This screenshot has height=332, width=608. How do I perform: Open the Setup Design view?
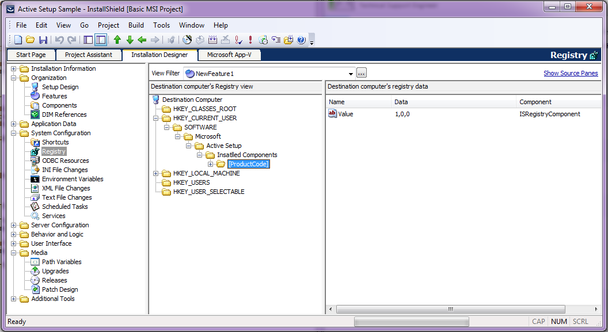point(60,87)
